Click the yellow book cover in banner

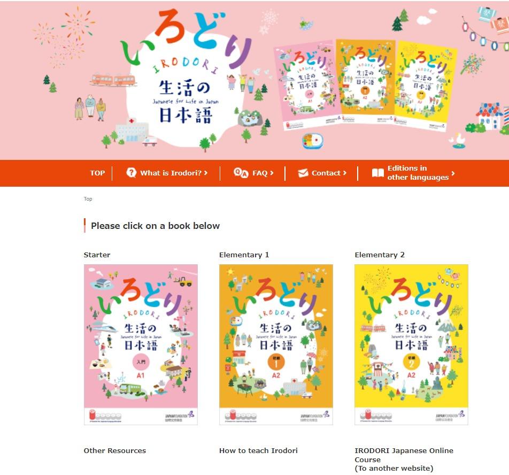[425, 86]
